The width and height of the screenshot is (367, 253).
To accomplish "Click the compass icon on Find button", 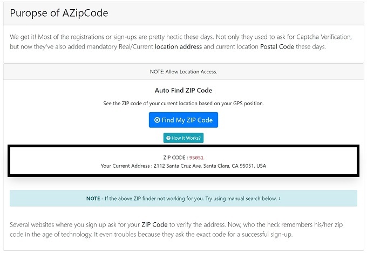I will [157, 120].
